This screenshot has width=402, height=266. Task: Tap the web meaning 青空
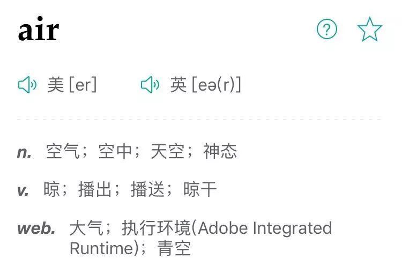point(174,248)
